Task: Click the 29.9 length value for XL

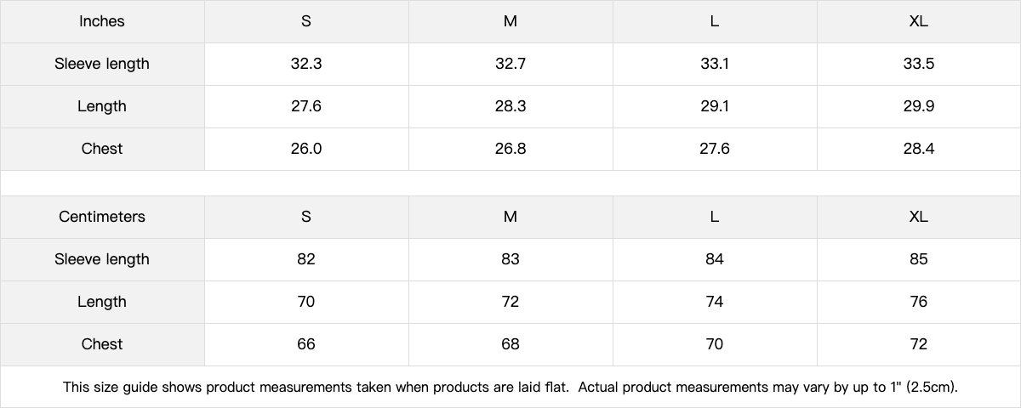Action: click(918, 106)
